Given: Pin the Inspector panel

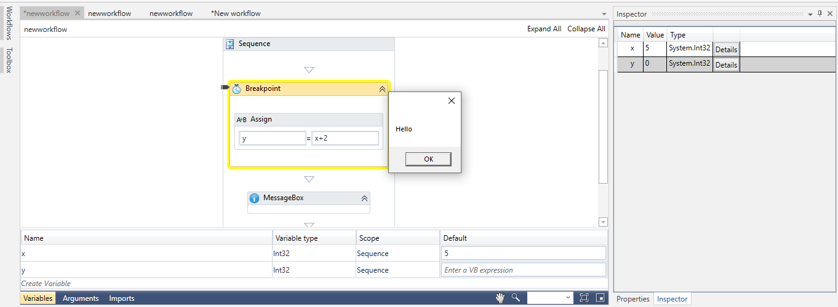Looking at the screenshot, I should [820, 14].
